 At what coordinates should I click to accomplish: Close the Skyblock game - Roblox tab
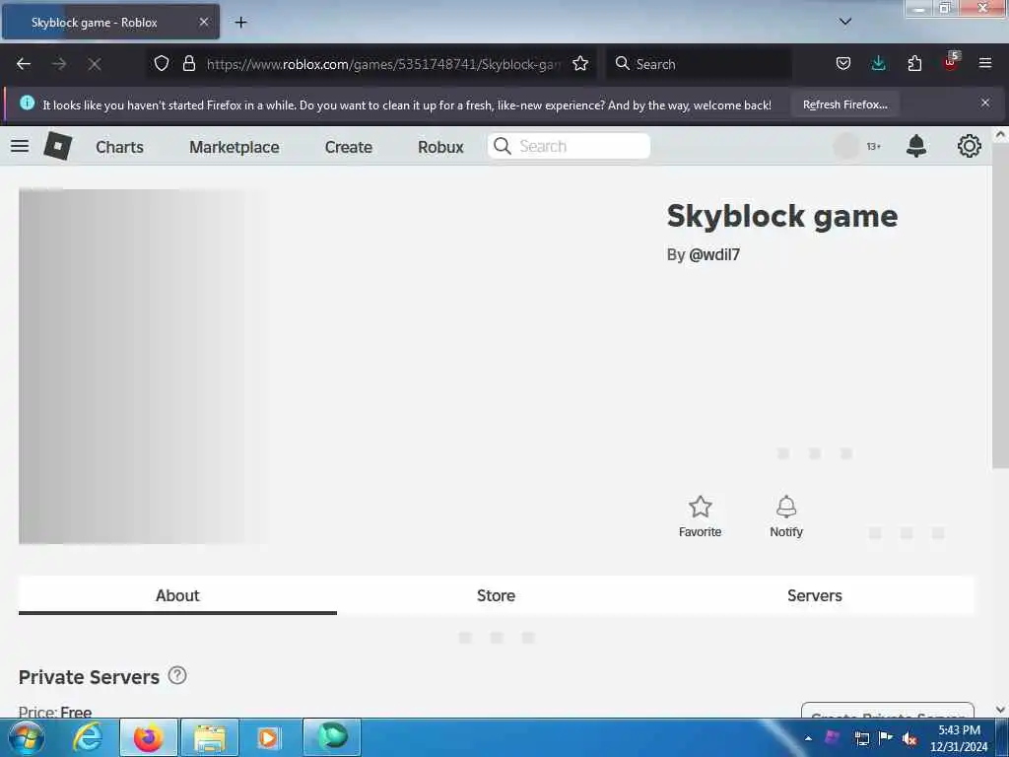[x=203, y=22]
